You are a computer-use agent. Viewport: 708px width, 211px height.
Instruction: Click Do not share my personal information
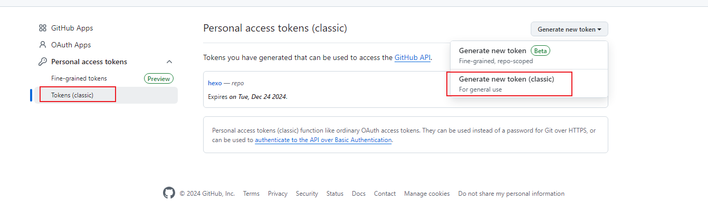coord(511,194)
